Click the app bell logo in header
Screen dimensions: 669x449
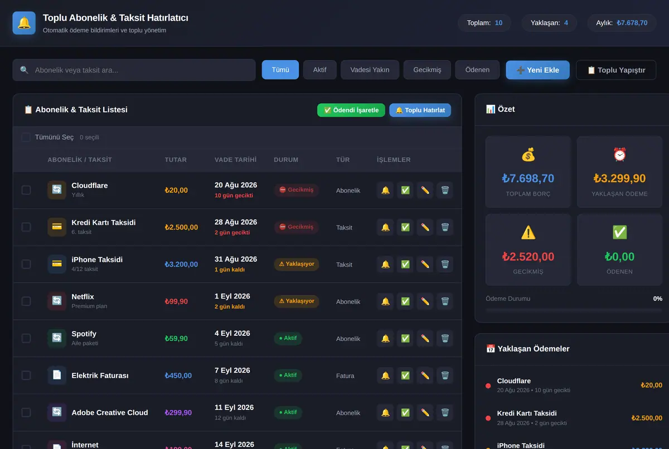click(24, 23)
